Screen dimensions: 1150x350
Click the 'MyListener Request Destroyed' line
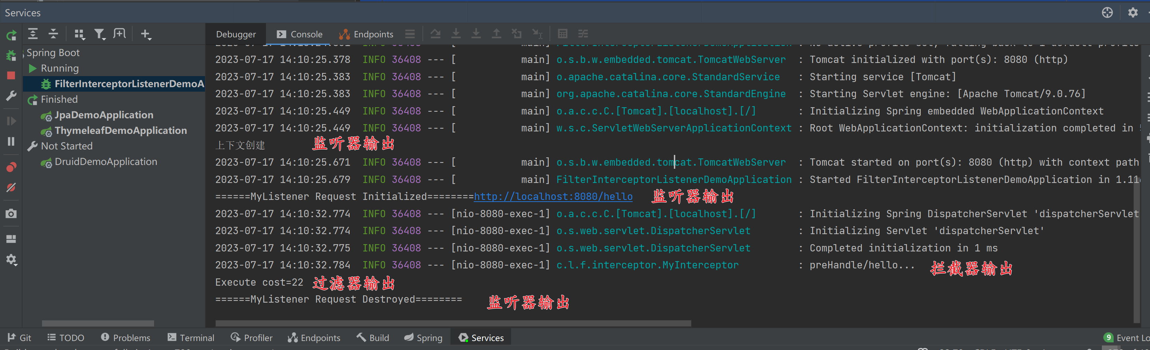click(338, 300)
